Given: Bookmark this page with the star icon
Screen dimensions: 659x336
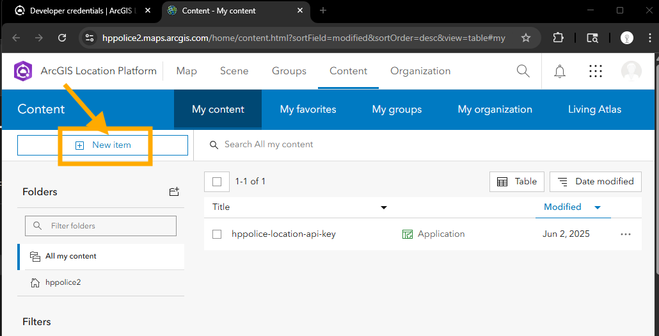Looking at the screenshot, I should (x=525, y=38).
